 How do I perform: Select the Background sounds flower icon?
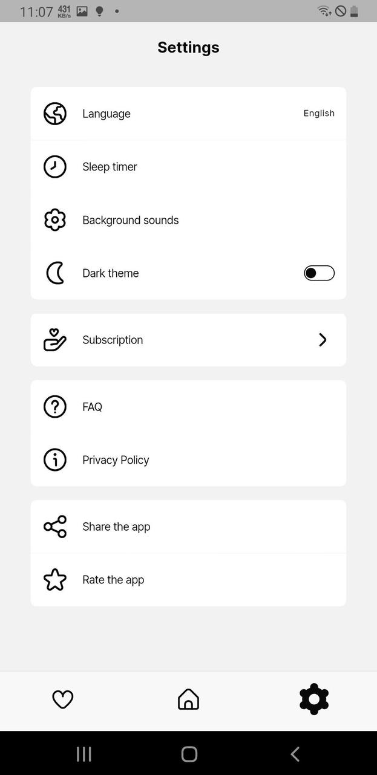[x=55, y=219]
